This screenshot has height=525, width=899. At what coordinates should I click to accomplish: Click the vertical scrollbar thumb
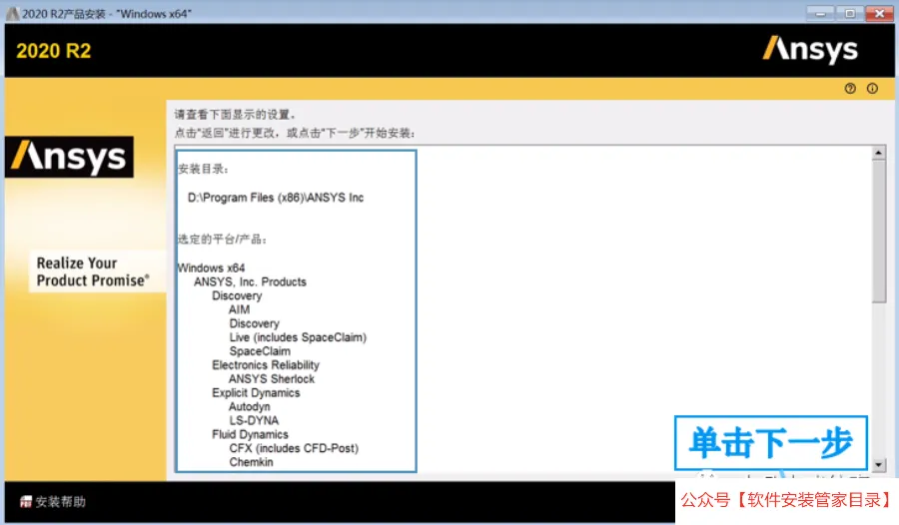(x=878, y=231)
